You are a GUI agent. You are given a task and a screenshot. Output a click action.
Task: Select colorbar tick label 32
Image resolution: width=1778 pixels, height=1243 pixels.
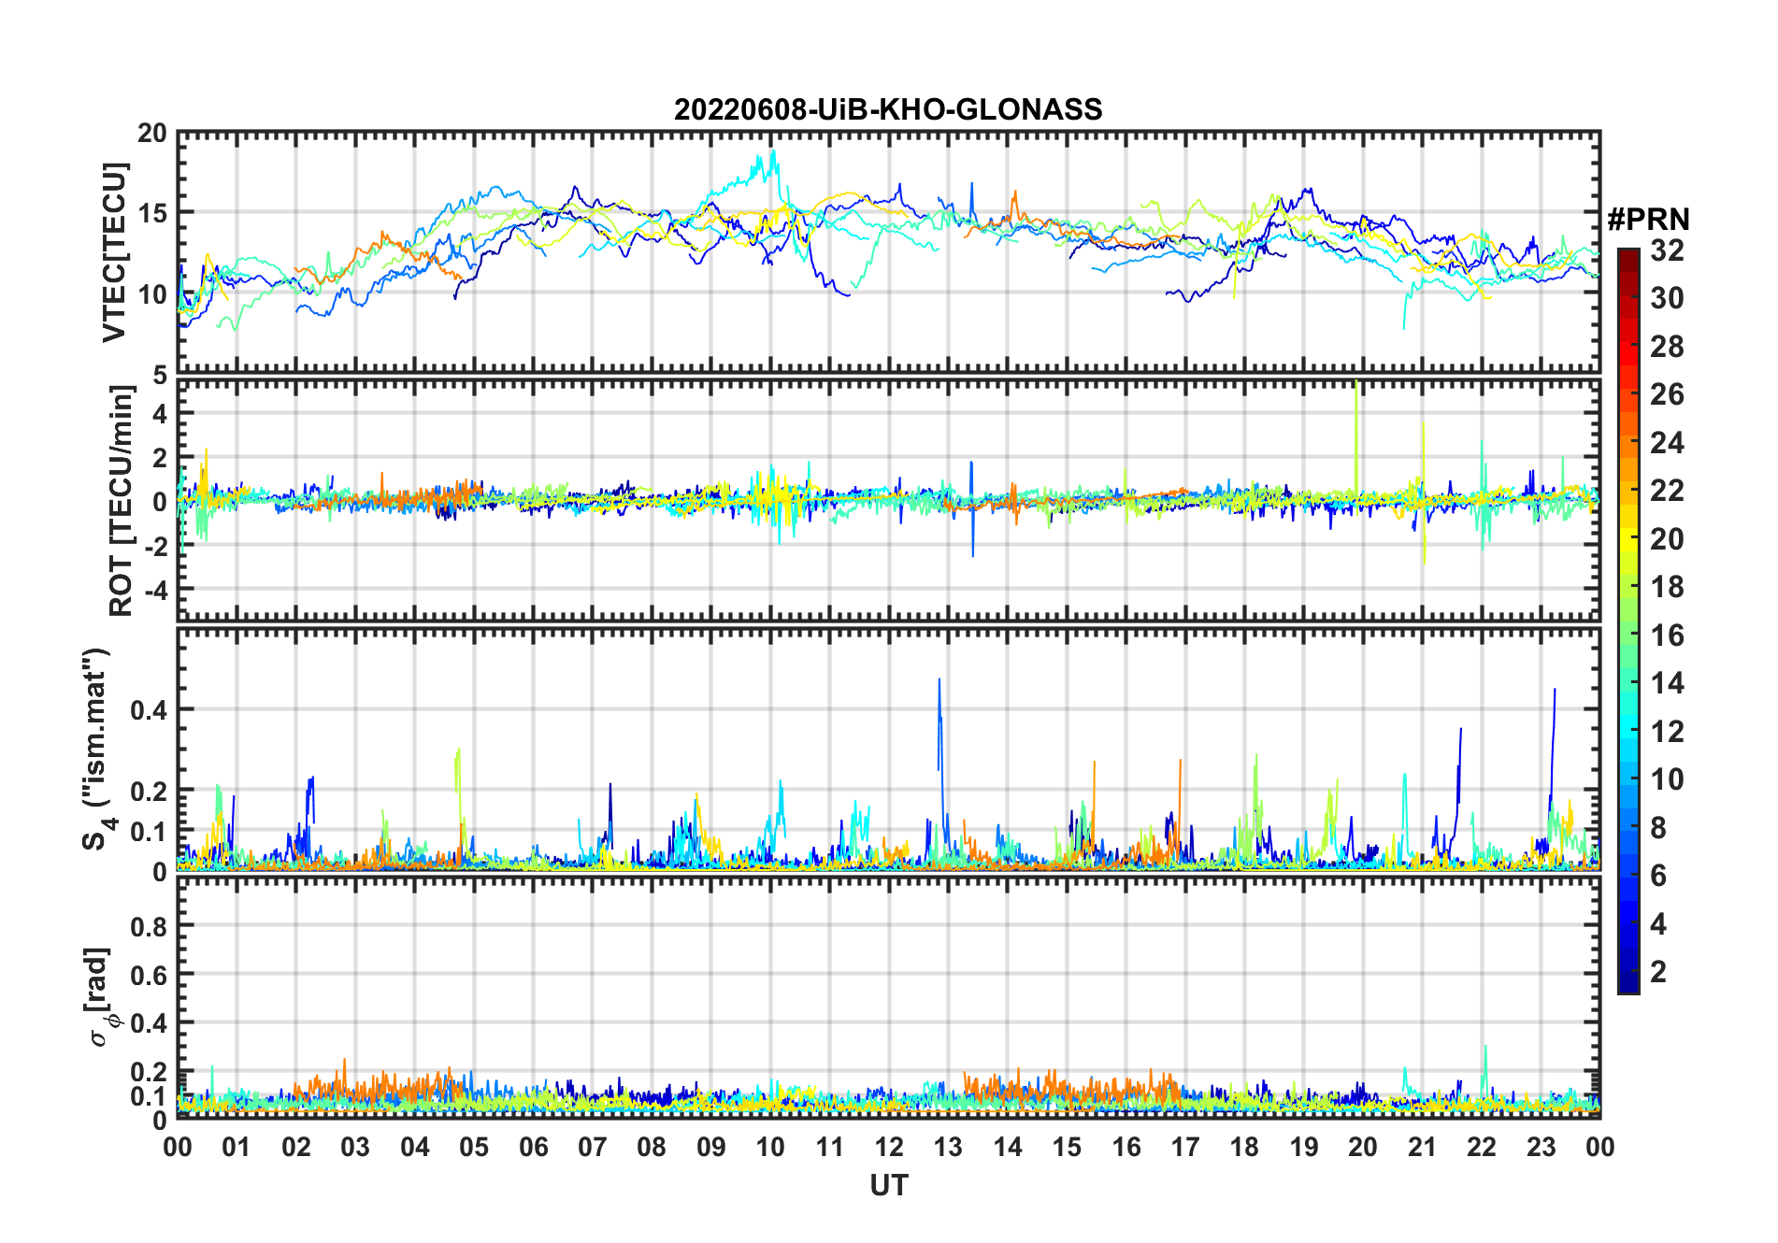click(1667, 250)
